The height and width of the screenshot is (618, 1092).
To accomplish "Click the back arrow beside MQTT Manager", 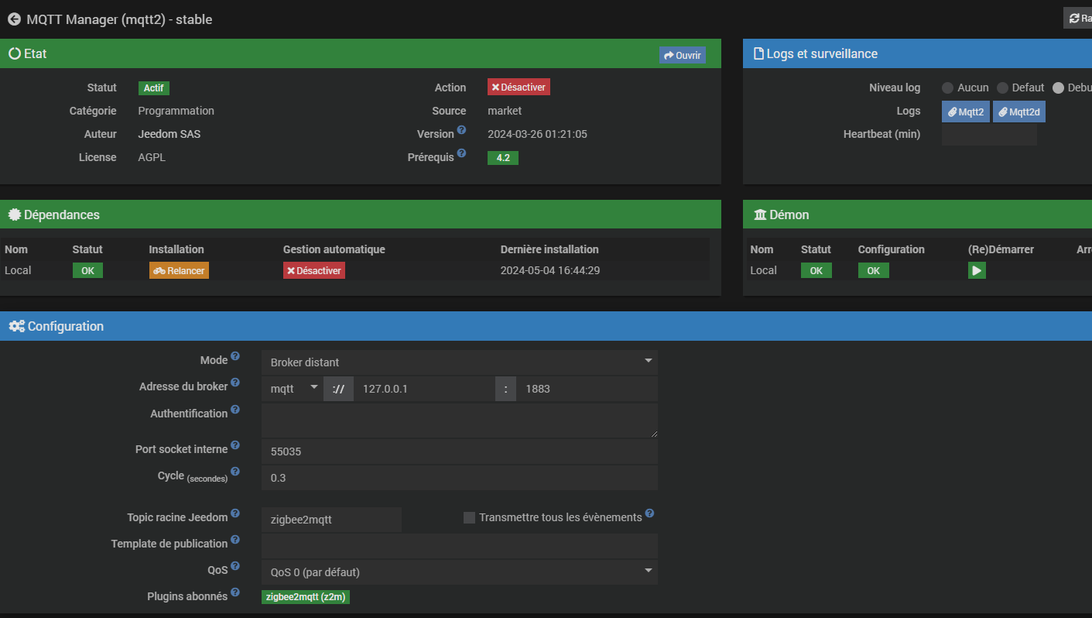I will click(14, 19).
